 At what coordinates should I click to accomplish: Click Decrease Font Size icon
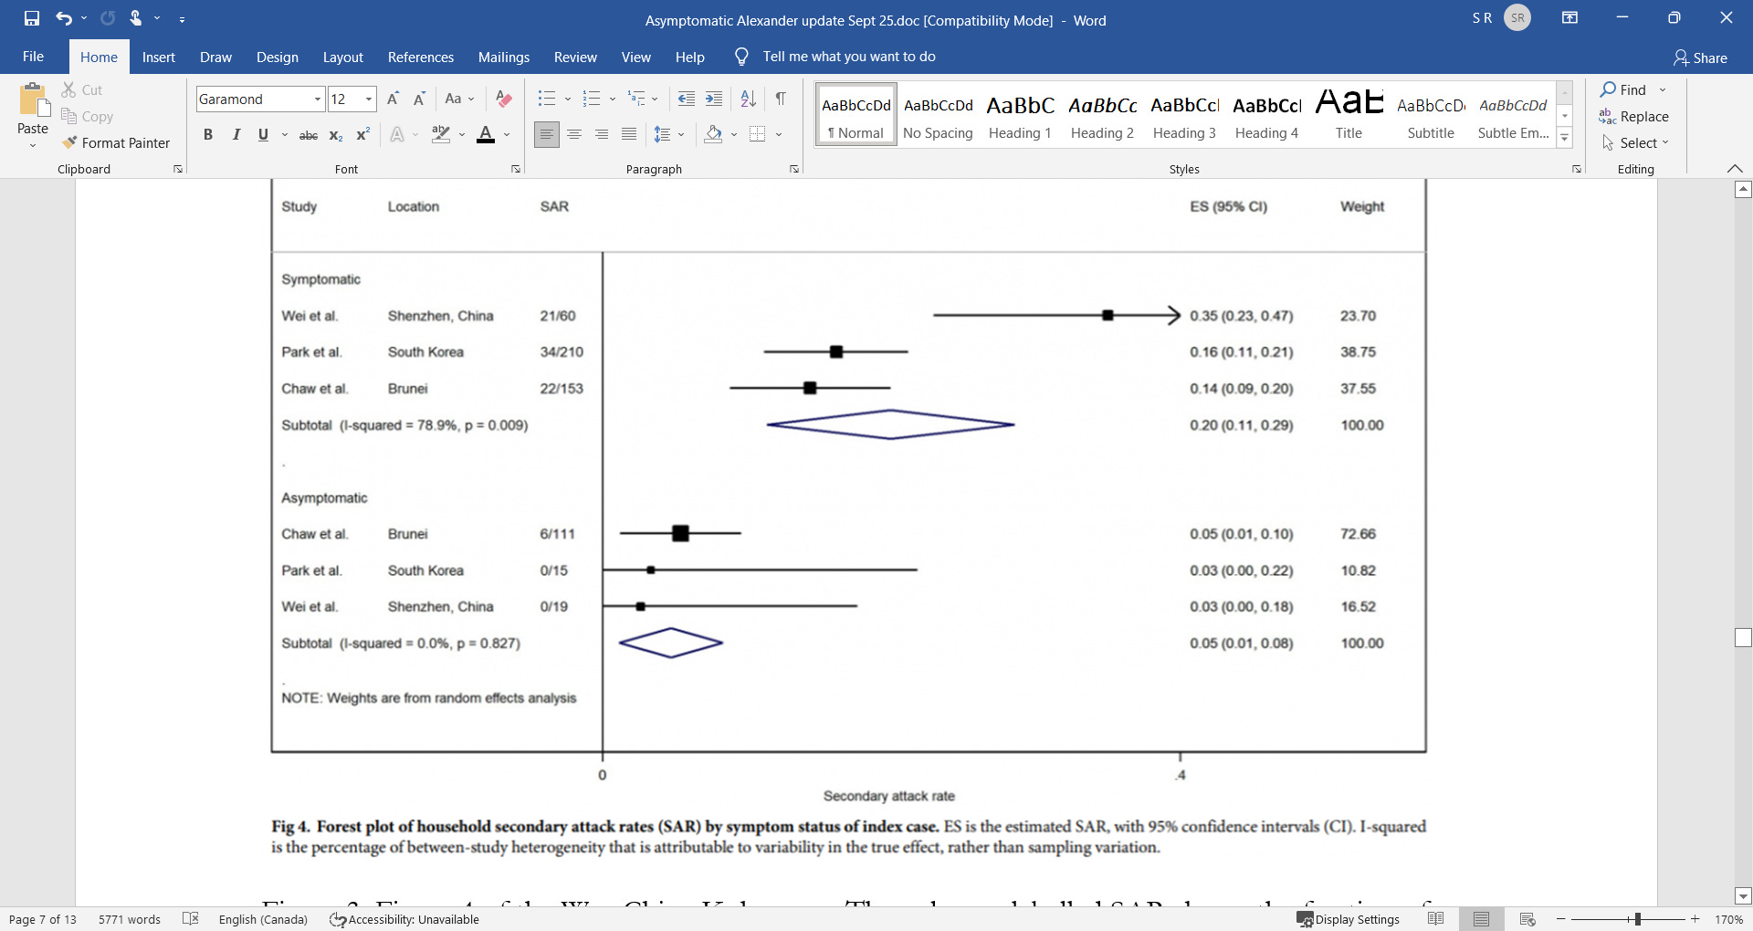(x=419, y=99)
